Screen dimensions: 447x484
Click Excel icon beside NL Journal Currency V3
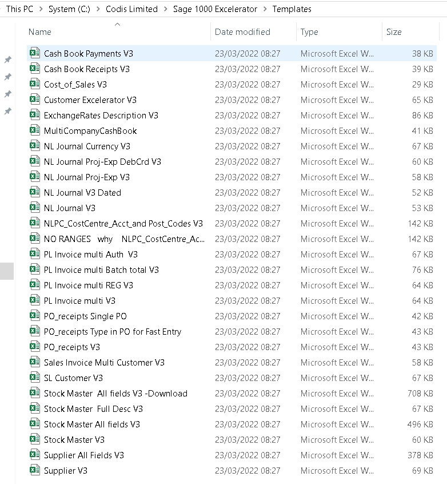point(34,146)
